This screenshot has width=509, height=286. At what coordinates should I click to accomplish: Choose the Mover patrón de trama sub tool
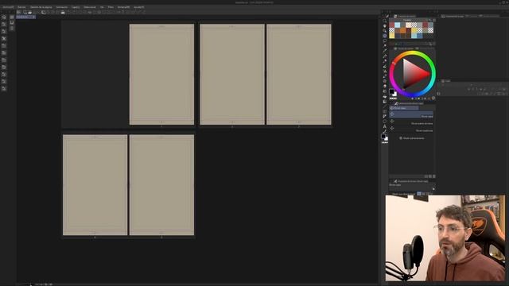(411, 122)
